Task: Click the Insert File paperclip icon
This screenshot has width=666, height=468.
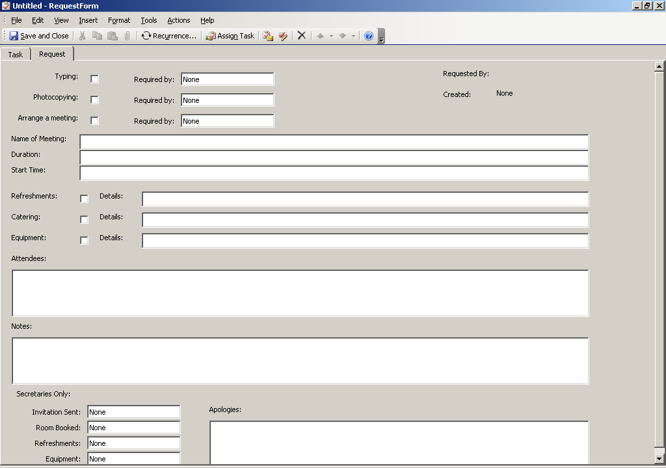Action: click(127, 36)
